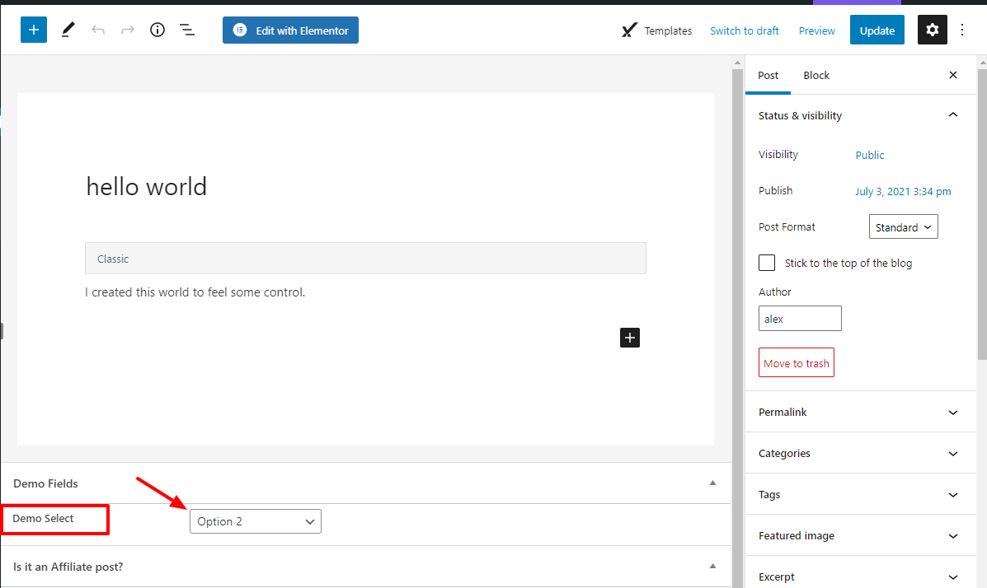Image resolution: width=987 pixels, height=588 pixels.
Task: Click the Switch to draft link
Action: pyautogui.click(x=744, y=30)
